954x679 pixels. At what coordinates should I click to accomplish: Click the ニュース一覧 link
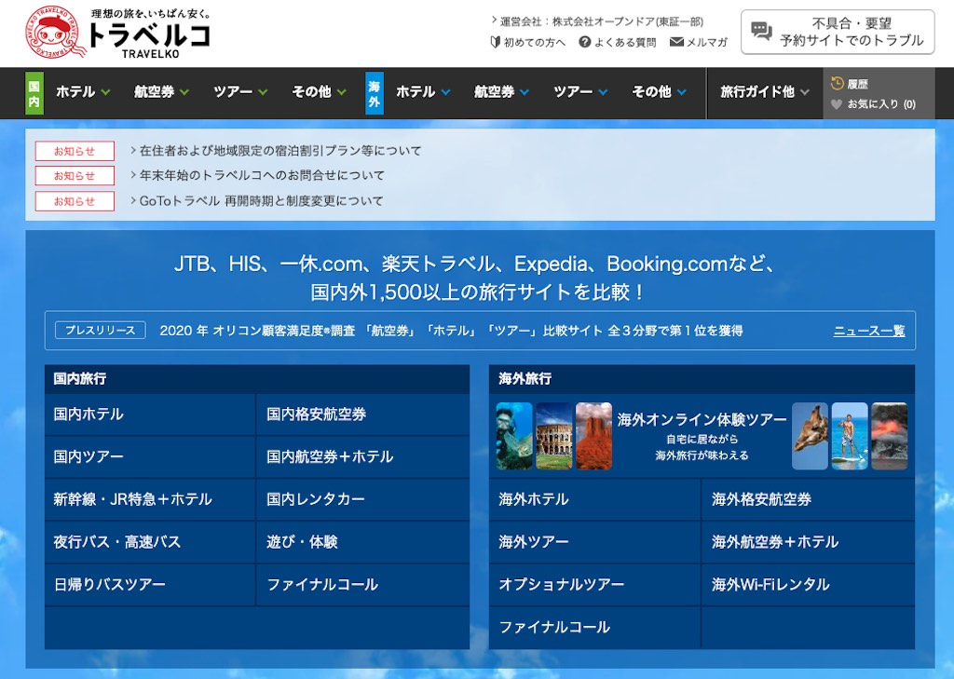point(869,331)
